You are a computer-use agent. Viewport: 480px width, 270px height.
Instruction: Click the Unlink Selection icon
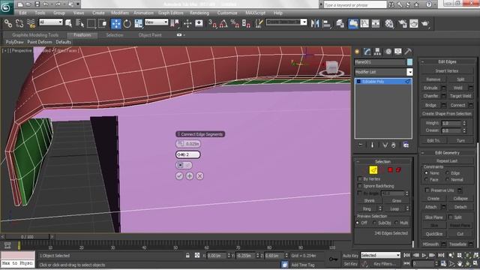coord(19,23)
